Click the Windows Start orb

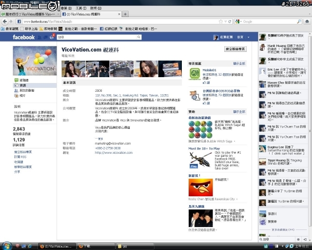click(x=6, y=246)
